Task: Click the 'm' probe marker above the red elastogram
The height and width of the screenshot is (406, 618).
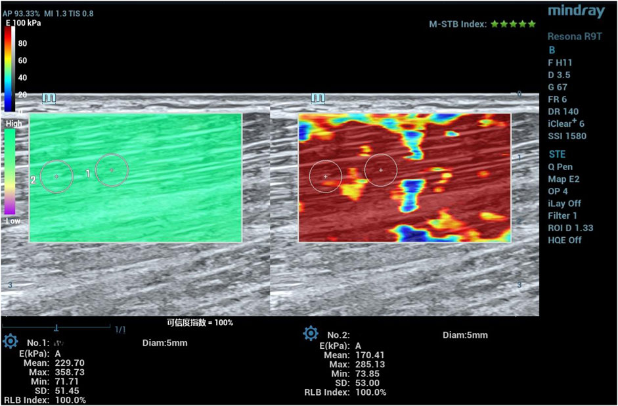Action: click(x=319, y=98)
